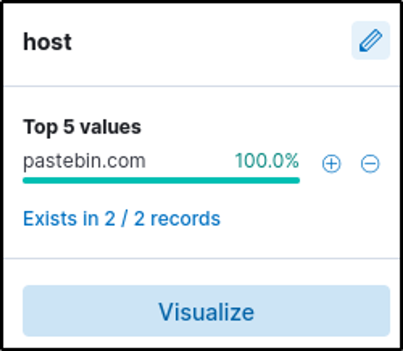Click the green bar under pastebin.com
403x351 pixels.
(161, 181)
